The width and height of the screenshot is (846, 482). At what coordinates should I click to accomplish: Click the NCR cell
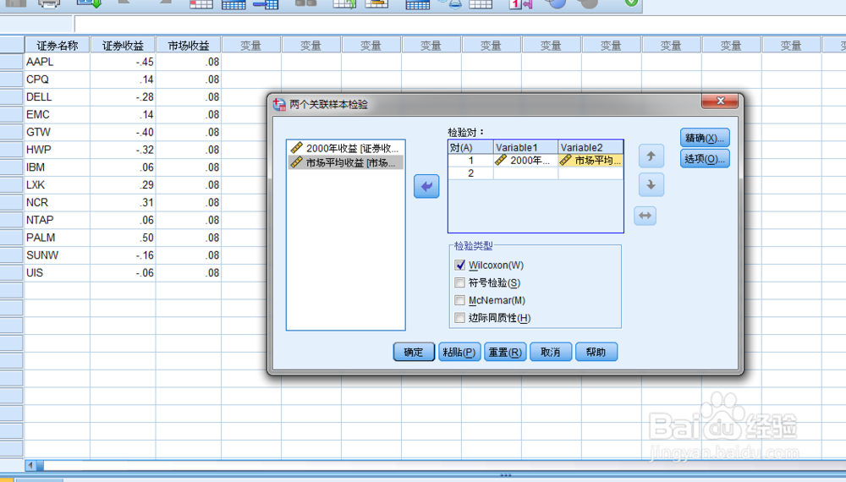(x=58, y=203)
